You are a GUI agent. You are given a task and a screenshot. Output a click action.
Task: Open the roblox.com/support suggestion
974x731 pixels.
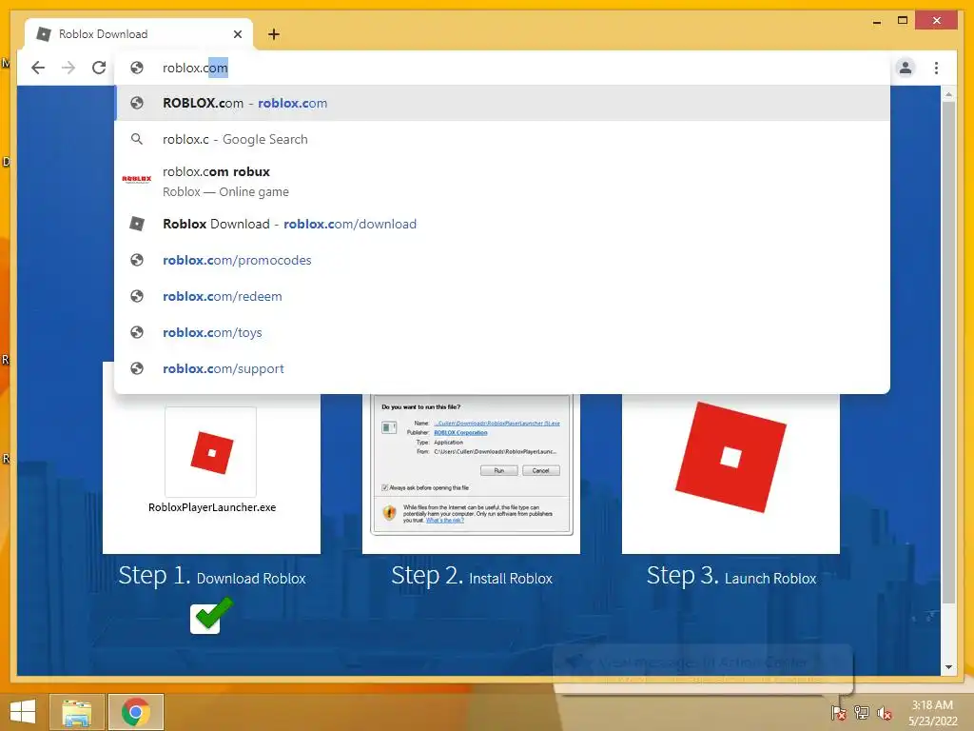(502, 368)
